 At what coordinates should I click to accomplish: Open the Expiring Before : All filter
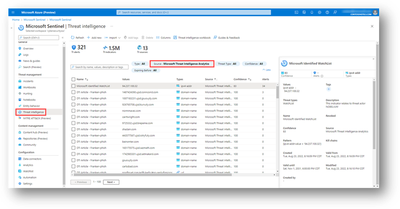click(x=146, y=70)
